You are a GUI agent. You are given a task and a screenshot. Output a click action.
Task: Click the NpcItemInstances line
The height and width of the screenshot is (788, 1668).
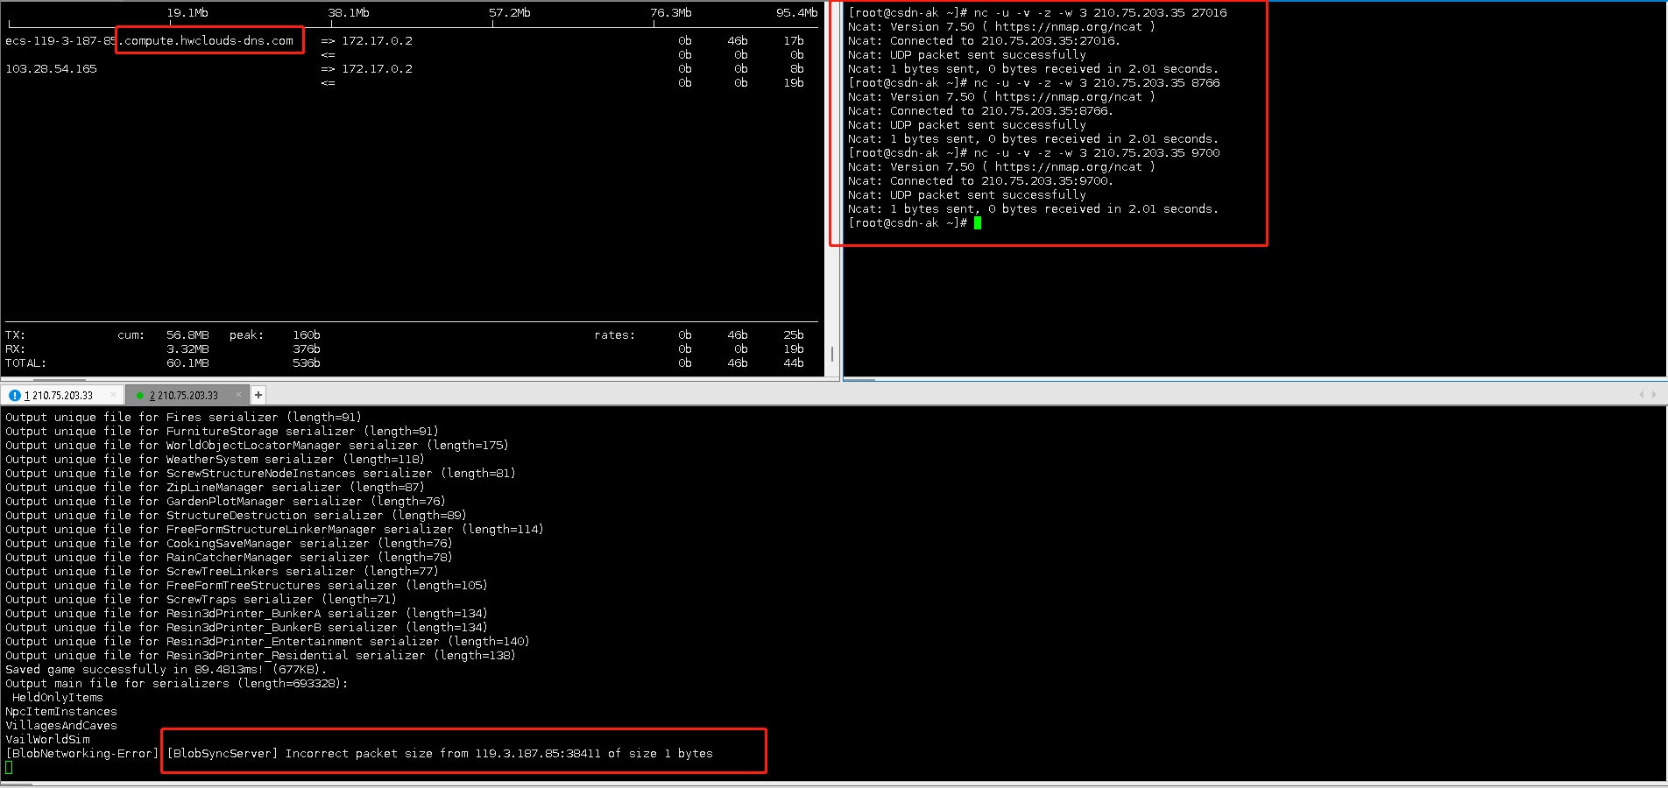60,711
